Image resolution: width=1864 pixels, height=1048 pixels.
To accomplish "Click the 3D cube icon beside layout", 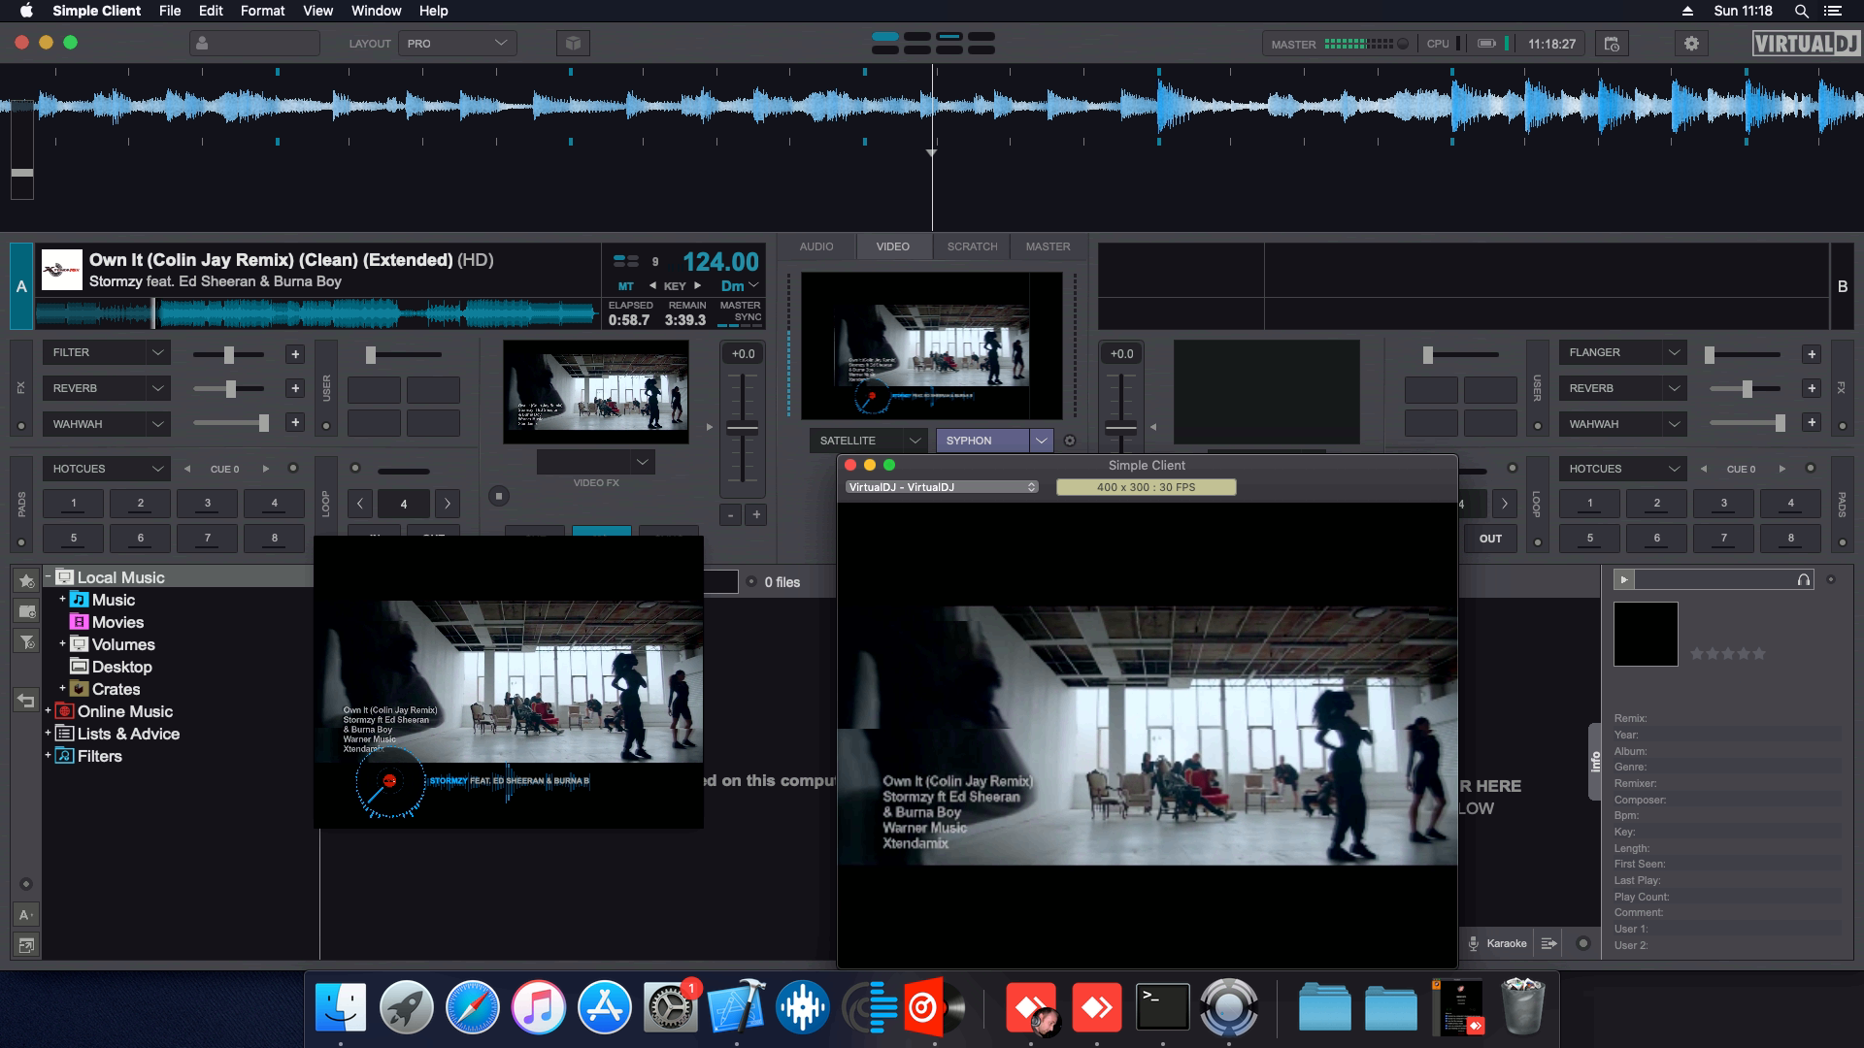I will click(x=573, y=44).
